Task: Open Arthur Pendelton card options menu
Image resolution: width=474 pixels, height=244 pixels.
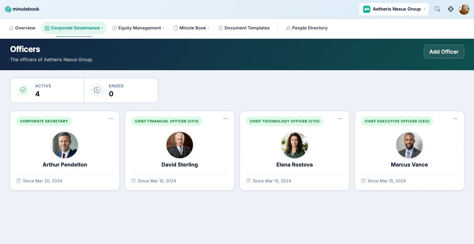Action: (111, 119)
